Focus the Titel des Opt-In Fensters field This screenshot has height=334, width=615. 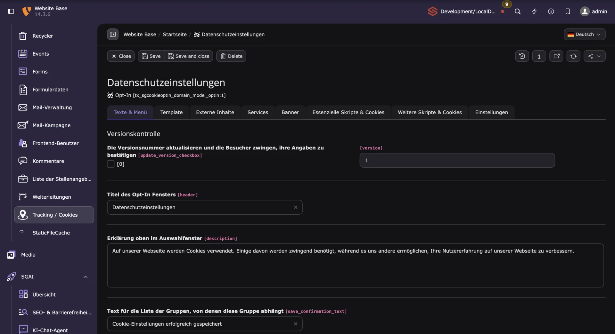click(205, 208)
